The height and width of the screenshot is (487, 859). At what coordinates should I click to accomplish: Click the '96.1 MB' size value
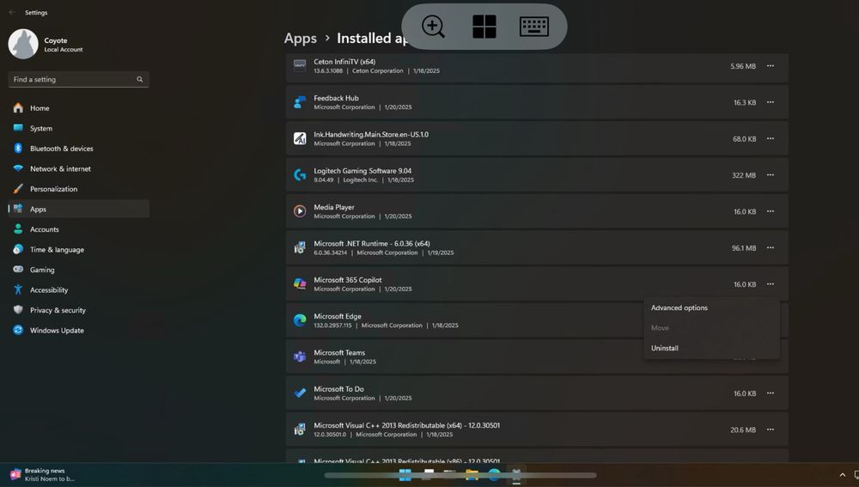tap(743, 248)
